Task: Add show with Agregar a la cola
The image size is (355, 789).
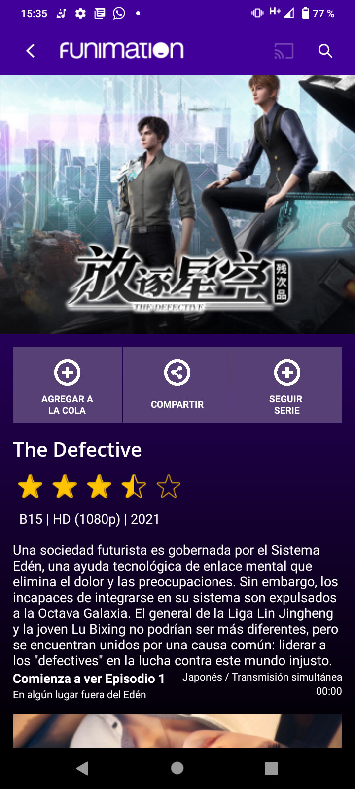Action: tap(68, 385)
